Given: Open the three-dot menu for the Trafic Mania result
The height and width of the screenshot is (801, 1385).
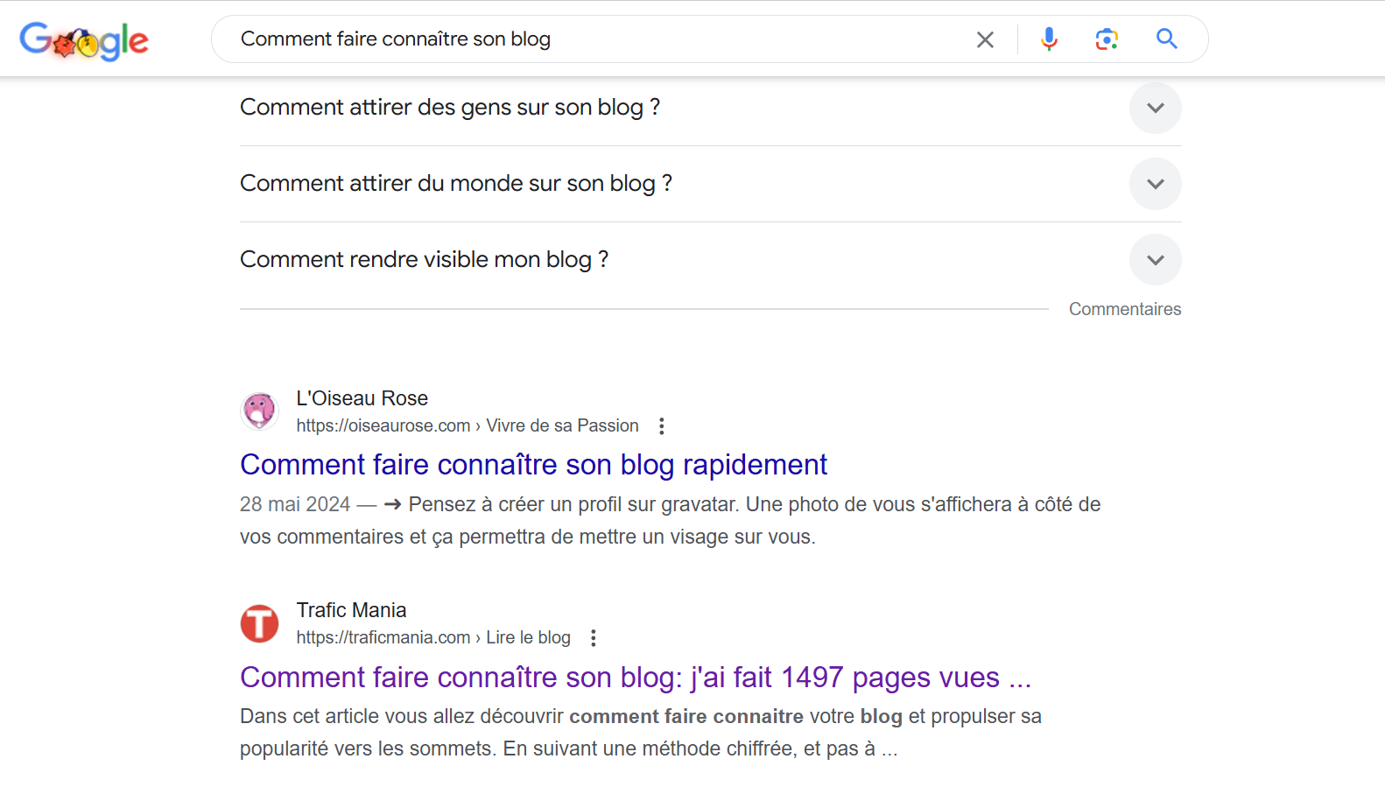Looking at the screenshot, I should click(594, 638).
